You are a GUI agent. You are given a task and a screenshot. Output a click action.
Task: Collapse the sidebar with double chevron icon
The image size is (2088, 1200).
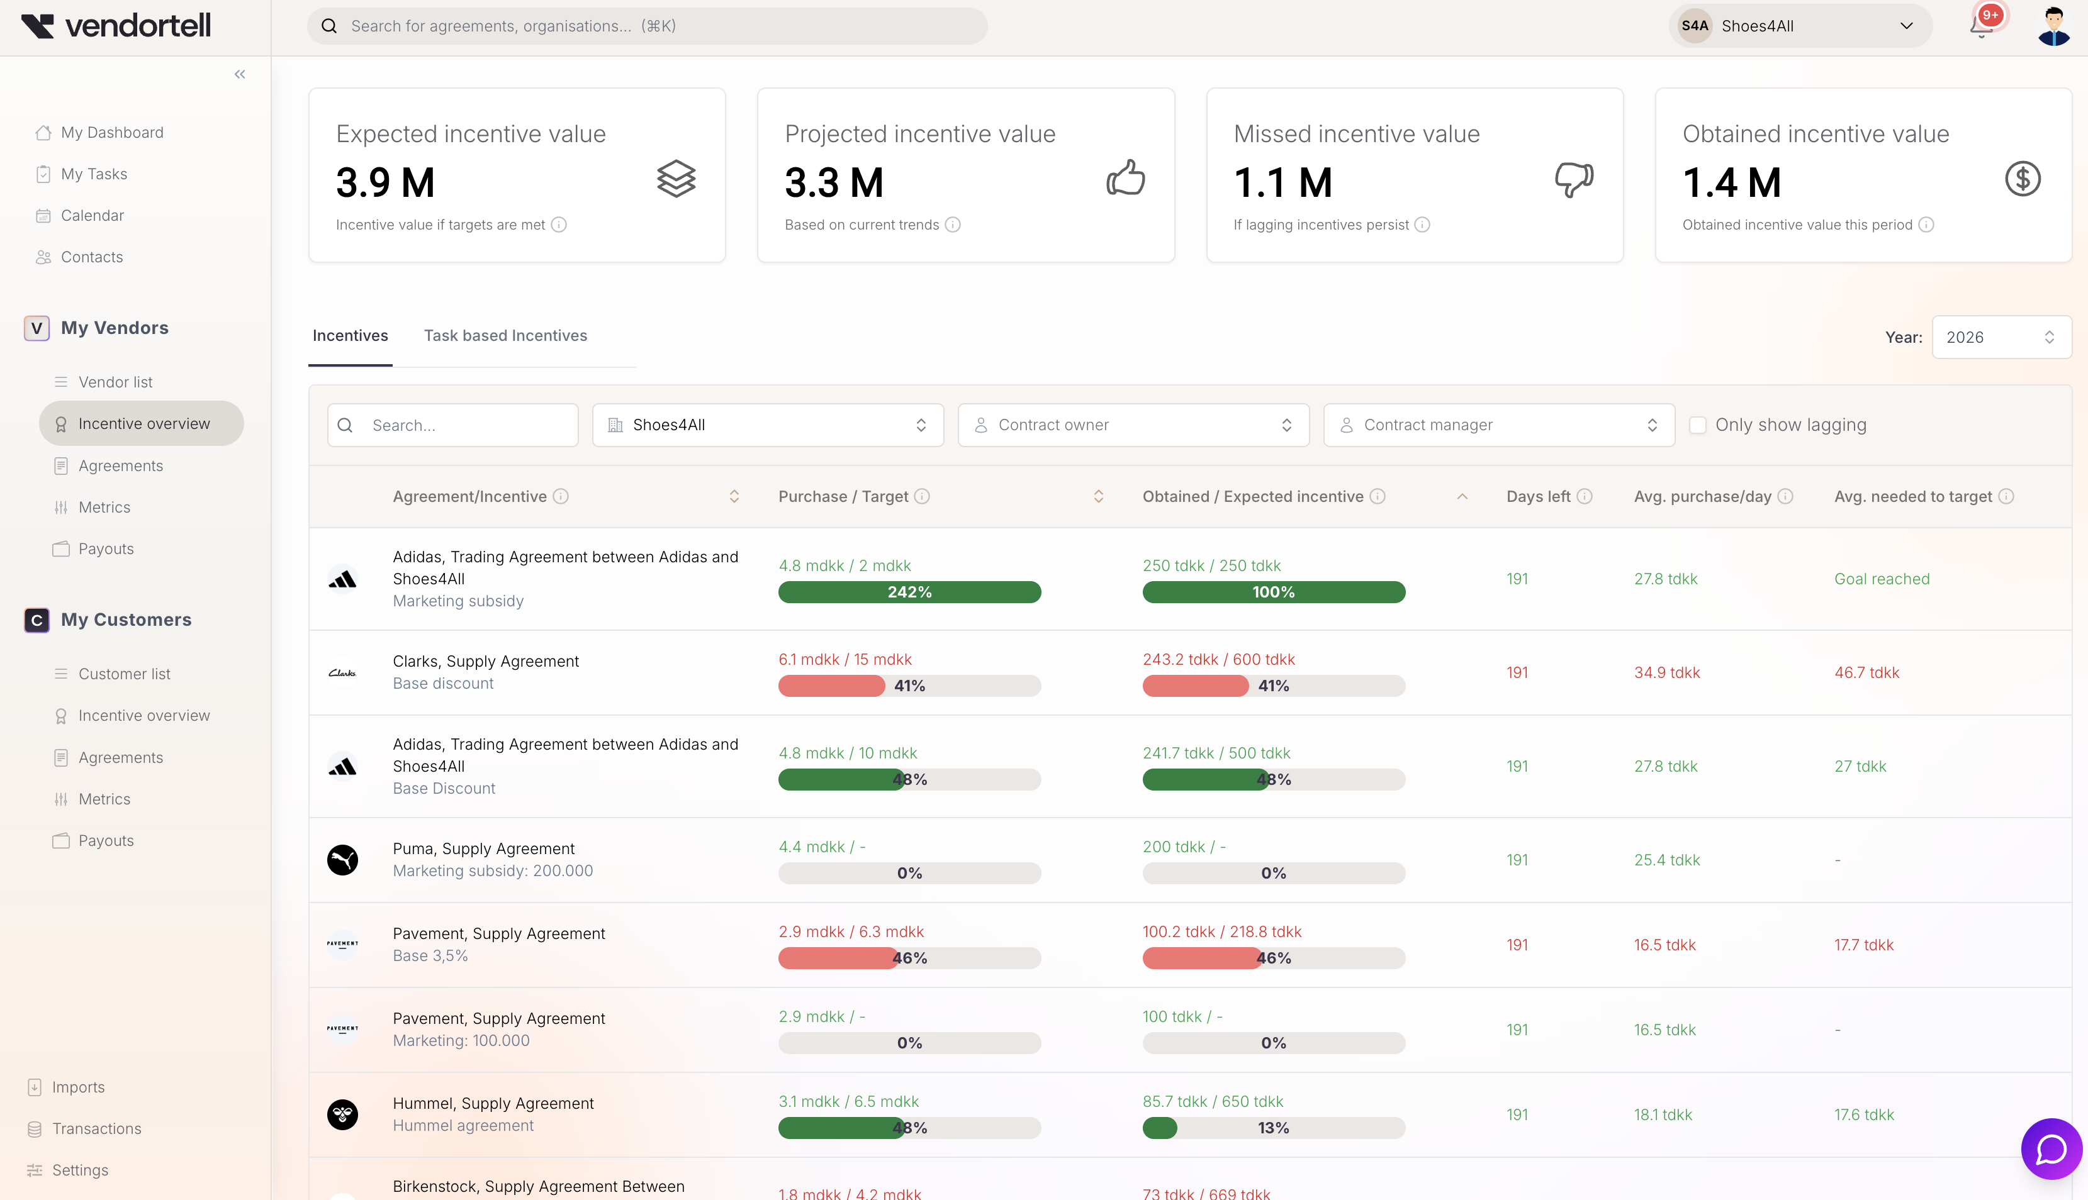click(x=240, y=74)
